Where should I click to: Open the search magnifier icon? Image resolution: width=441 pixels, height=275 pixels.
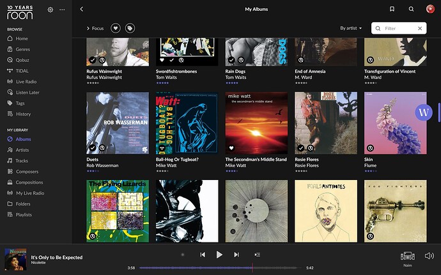point(411,9)
